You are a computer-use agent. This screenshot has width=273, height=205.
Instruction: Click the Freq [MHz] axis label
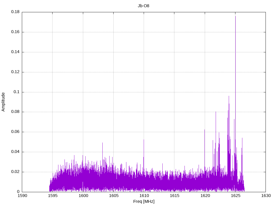click(144, 202)
